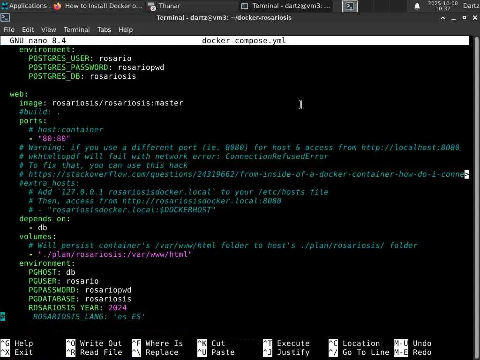Click 'image: rosariosis/rosariosis:master' line
The height and width of the screenshot is (360, 480).
[101, 103]
